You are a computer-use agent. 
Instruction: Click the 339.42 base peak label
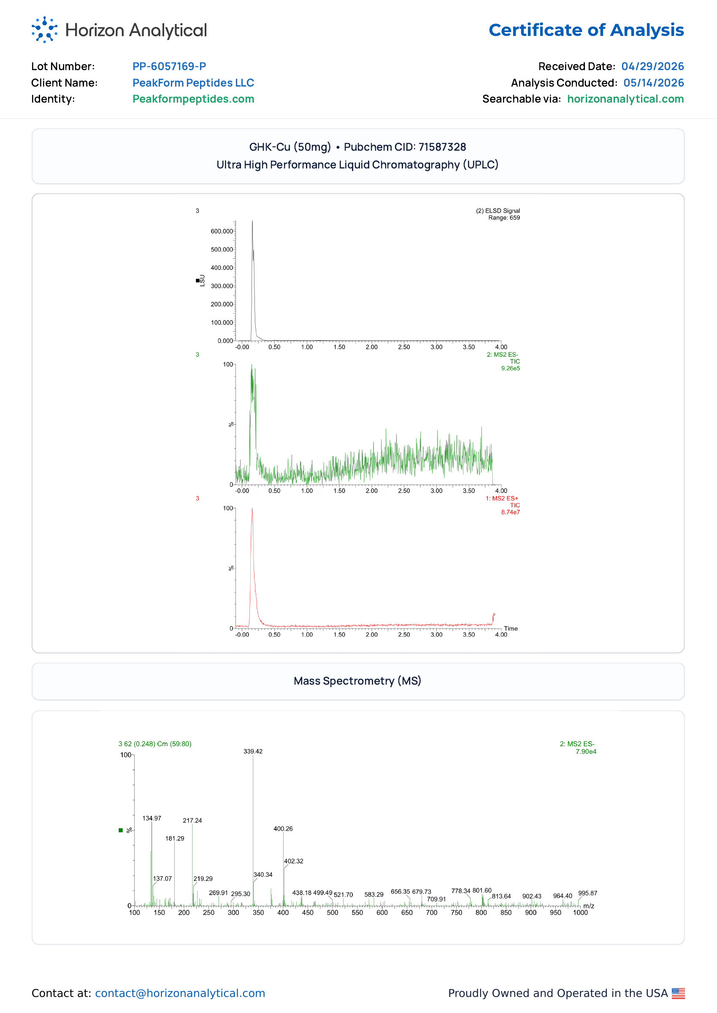tap(253, 751)
